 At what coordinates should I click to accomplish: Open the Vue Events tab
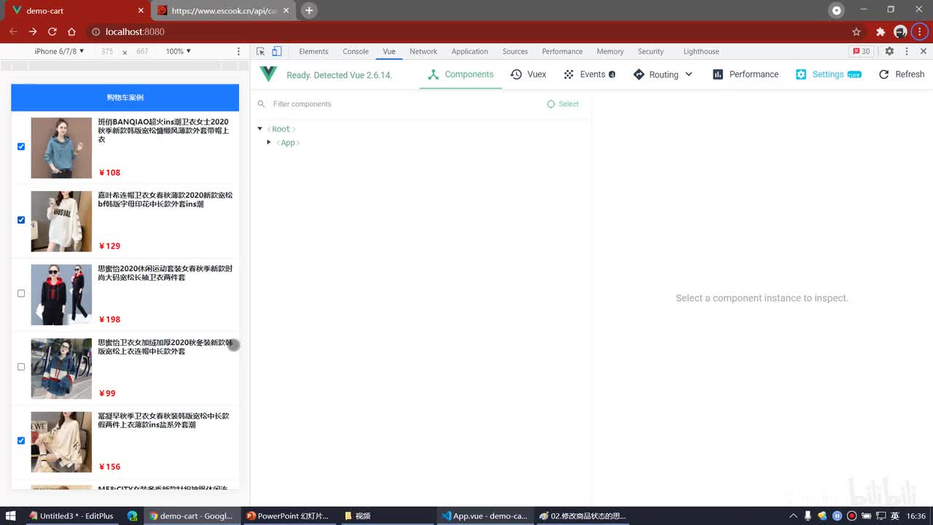click(x=590, y=74)
